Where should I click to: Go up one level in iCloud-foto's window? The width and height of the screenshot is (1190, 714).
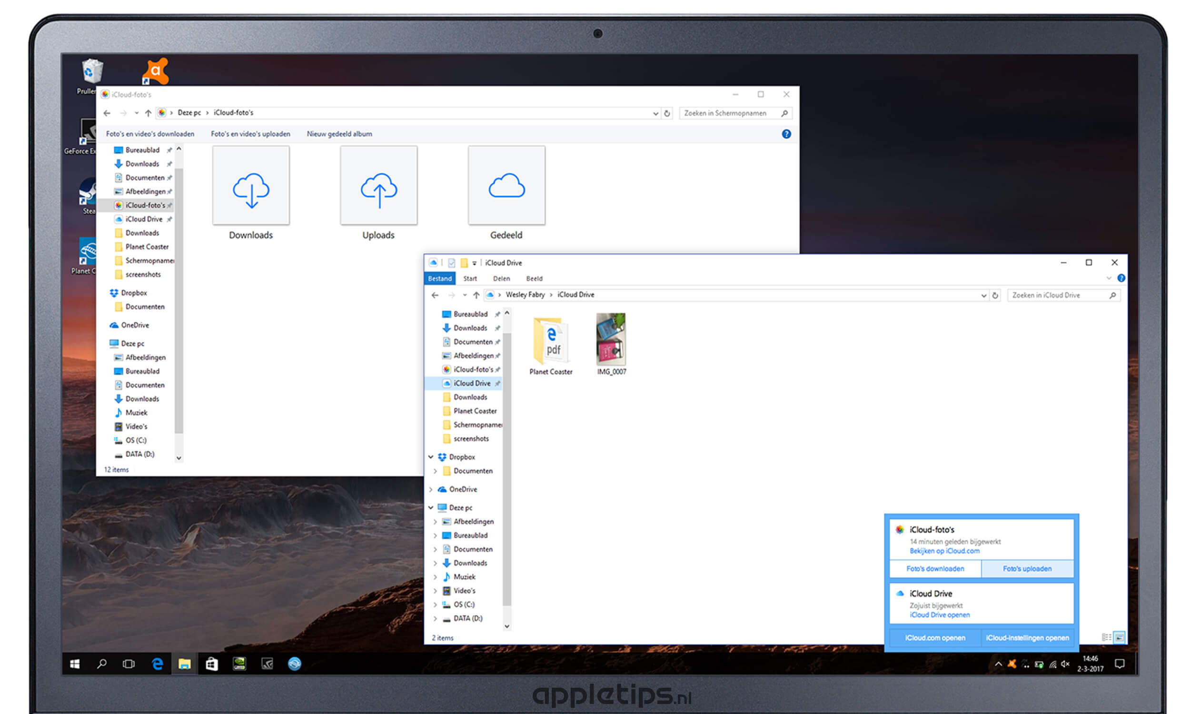148,113
